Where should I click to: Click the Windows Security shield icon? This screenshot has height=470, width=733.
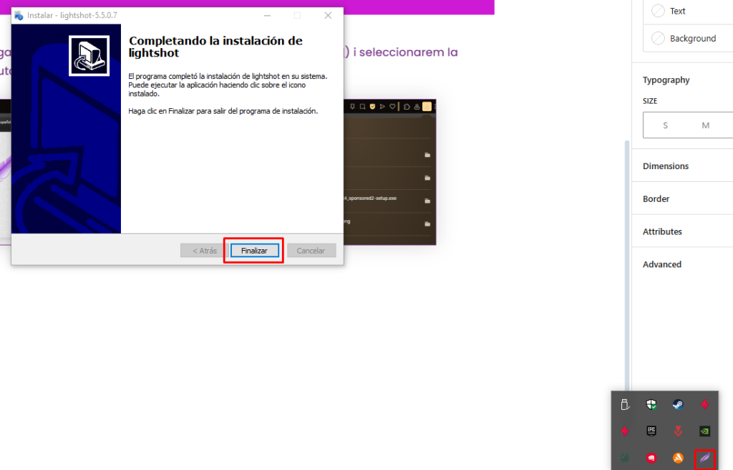pos(651,405)
